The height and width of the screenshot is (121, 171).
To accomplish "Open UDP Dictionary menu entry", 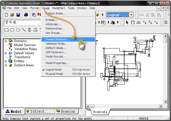I will (68, 52).
